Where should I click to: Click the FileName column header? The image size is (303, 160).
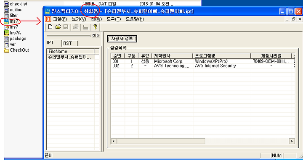pos(70,52)
